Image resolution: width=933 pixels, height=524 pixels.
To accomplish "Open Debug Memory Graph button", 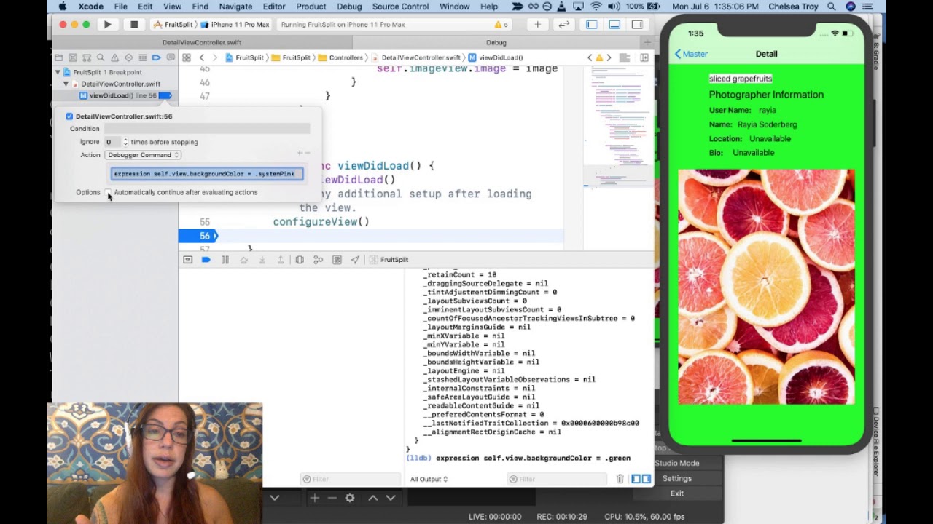I will tap(318, 260).
